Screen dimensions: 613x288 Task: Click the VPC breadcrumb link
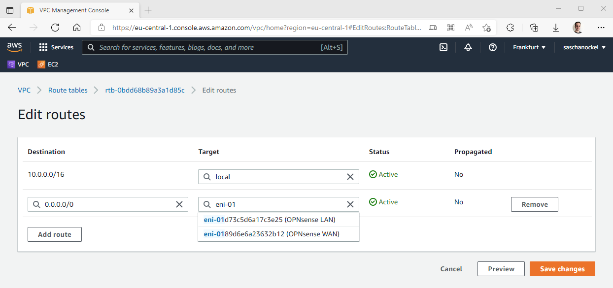click(24, 90)
